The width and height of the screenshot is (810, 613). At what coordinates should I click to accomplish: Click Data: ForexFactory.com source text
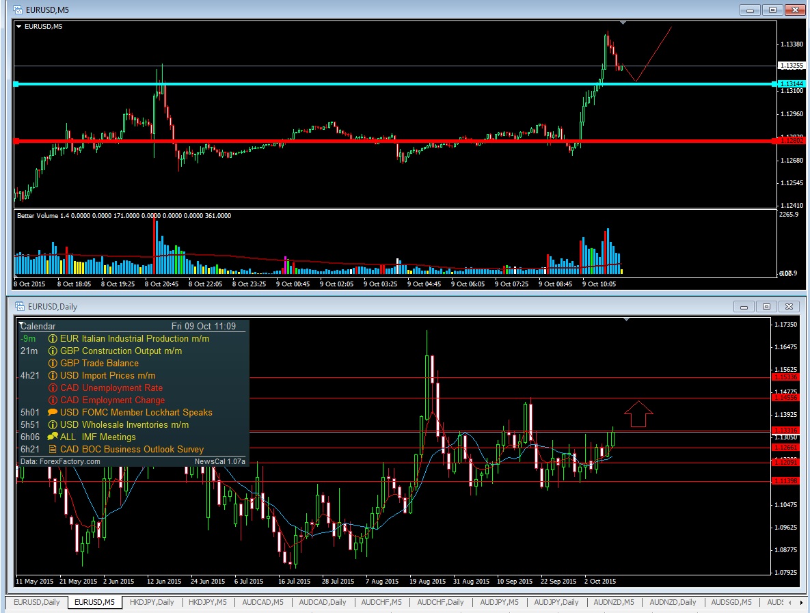60,462
